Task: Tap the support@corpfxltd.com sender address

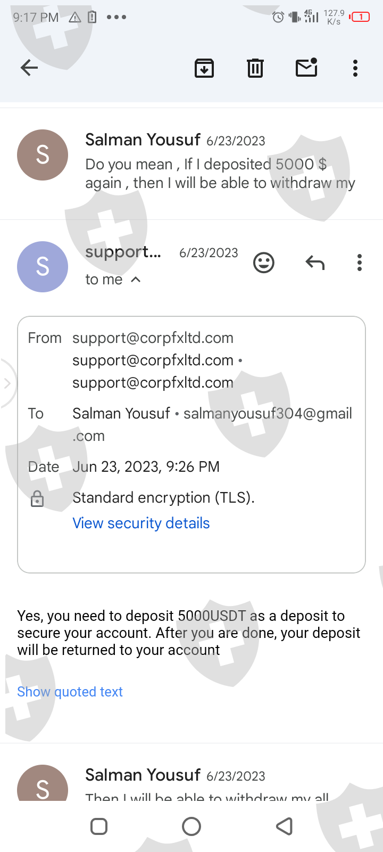Action: click(x=153, y=338)
